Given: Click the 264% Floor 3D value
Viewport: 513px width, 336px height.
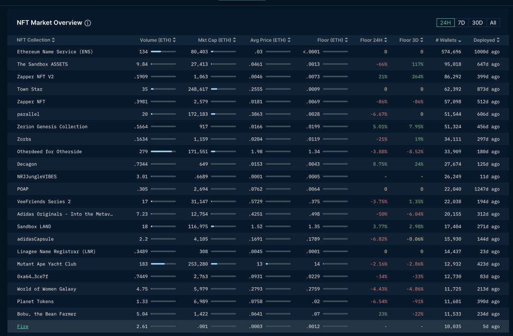Looking at the screenshot, I should pos(418,77).
